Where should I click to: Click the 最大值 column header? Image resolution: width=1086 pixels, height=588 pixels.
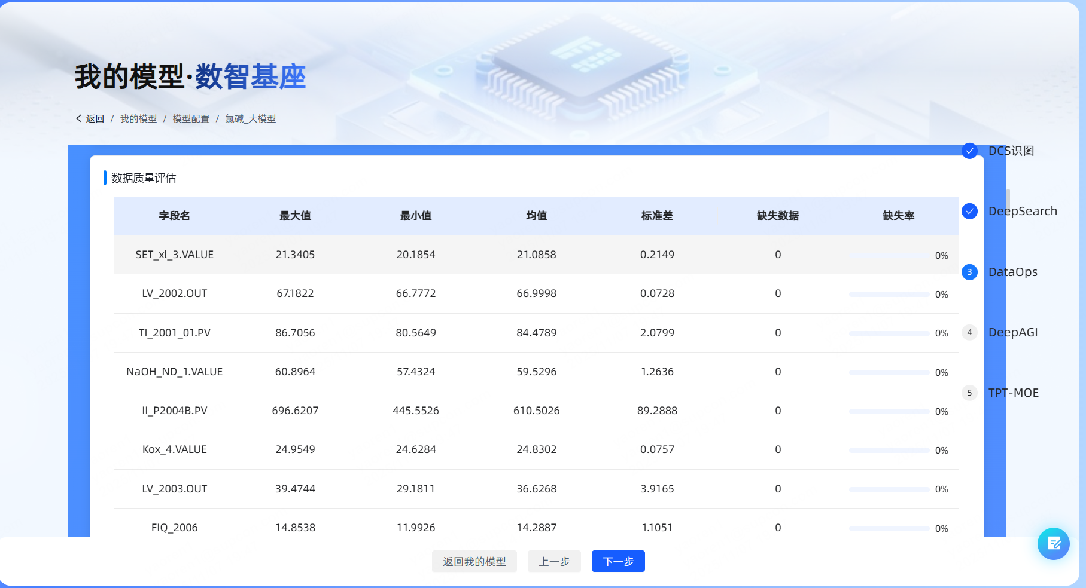coord(295,216)
